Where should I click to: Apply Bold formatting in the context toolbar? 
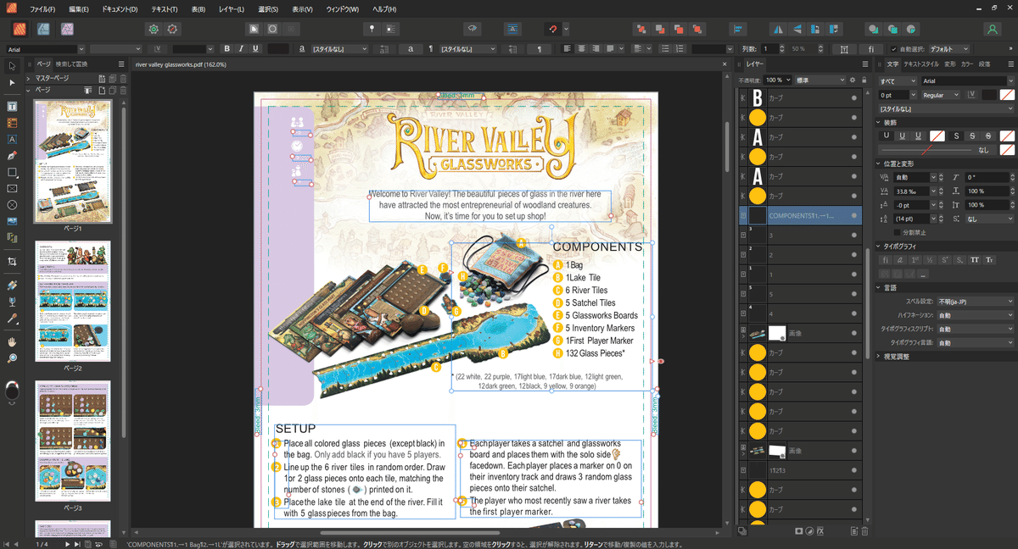click(x=227, y=48)
